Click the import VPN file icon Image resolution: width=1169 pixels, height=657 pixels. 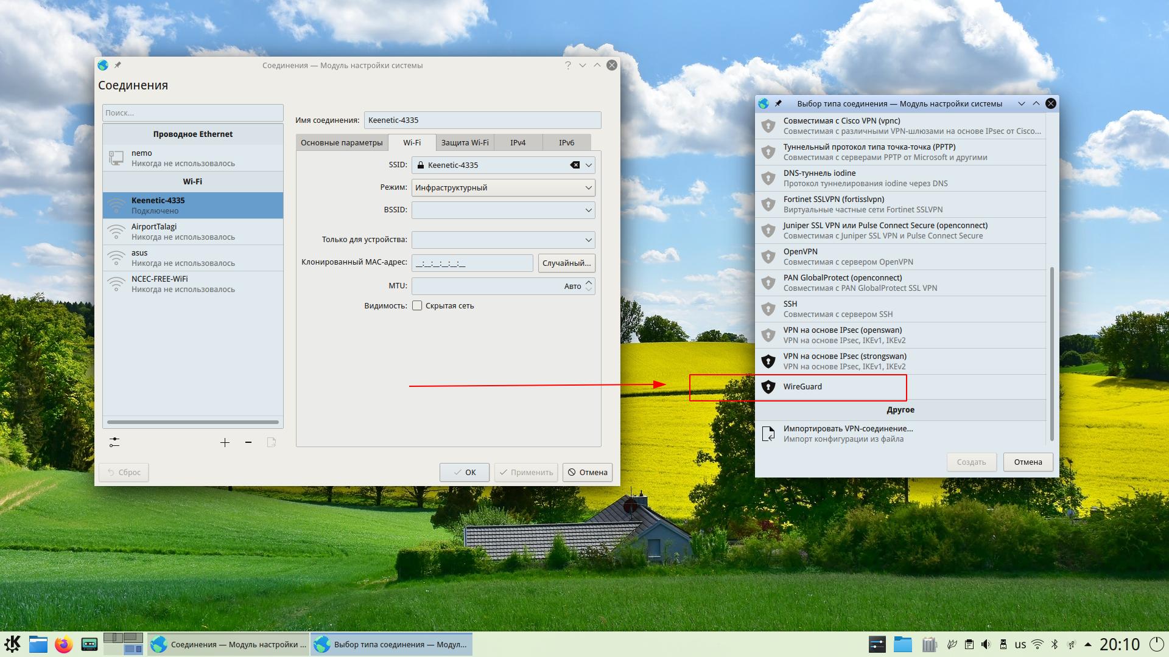point(768,434)
